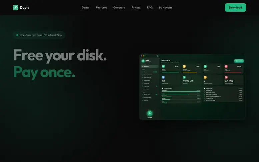The width and height of the screenshot is (259, 162).
Task: Open the Demo nav link
Action: (x=85, y=8)
